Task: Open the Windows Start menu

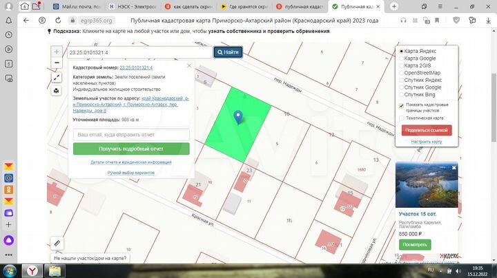Action: (x=9, y=270)
